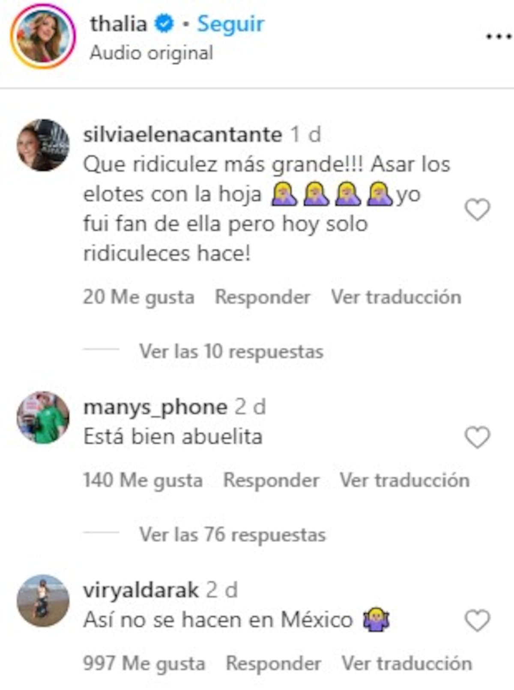Open the three-dot options menu
This screenshot has height=690, width=514.
click(x=499, y=37)
